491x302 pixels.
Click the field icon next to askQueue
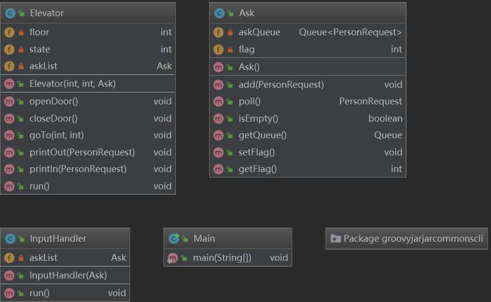tap(219, 32)
